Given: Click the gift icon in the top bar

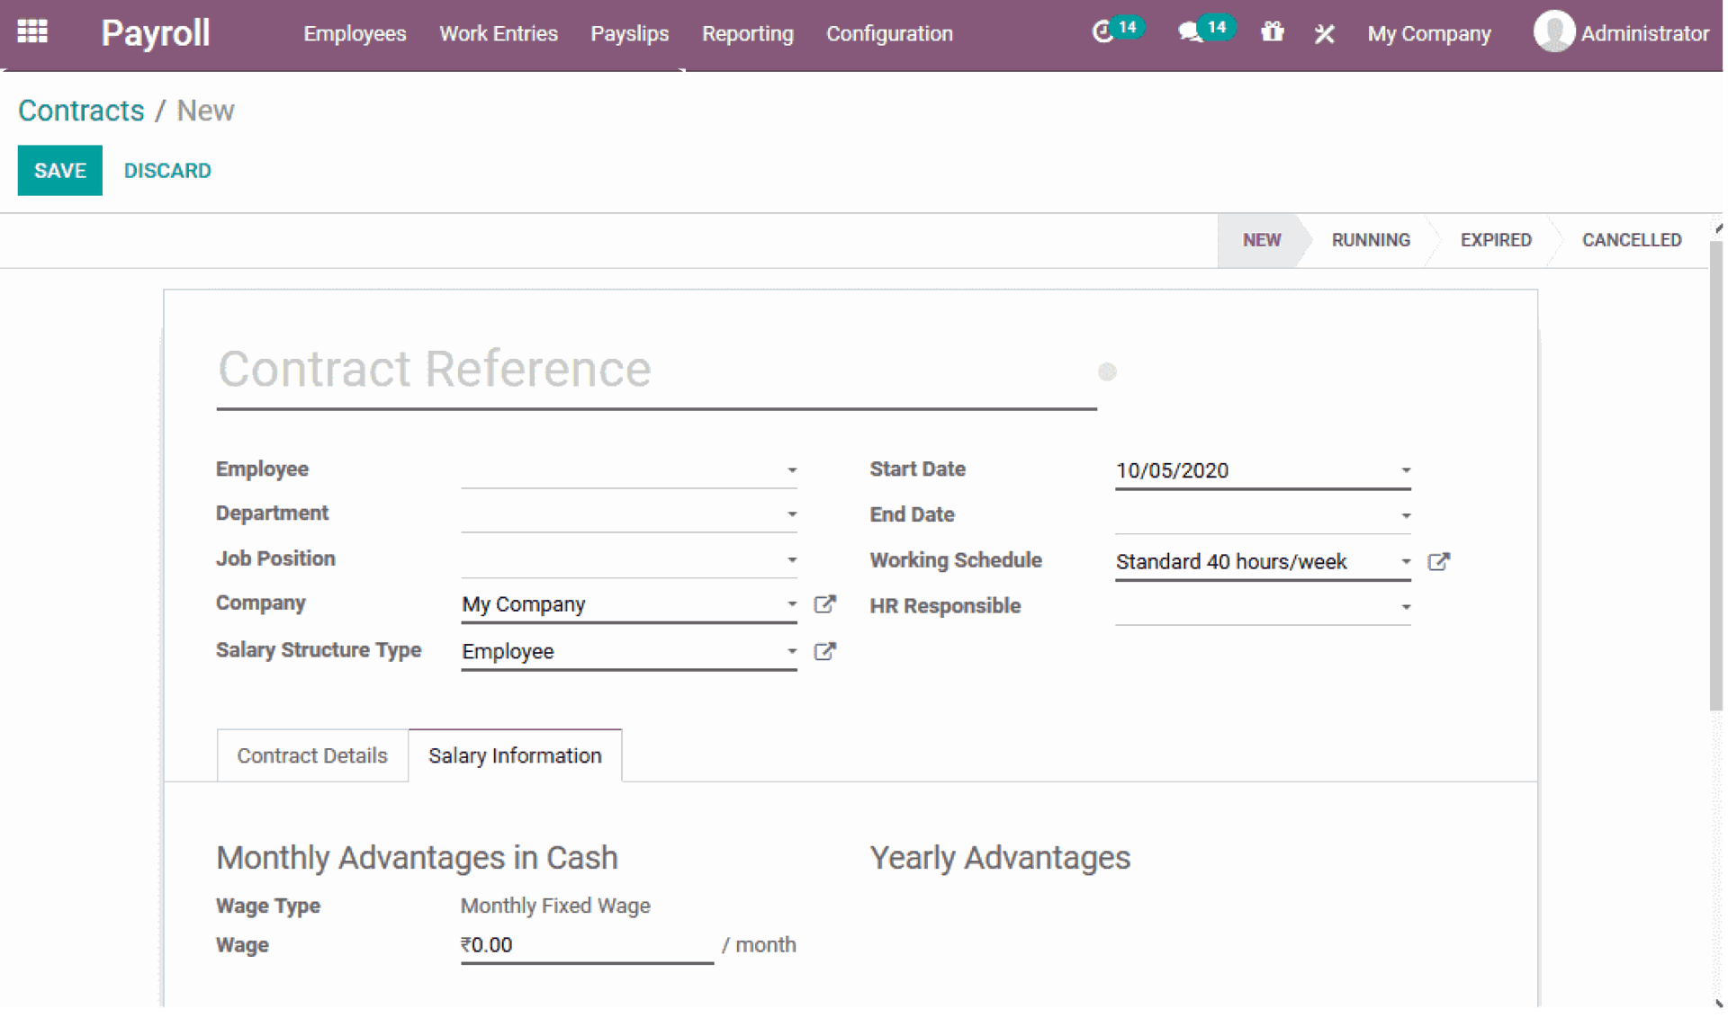Looking at the screenshot, I should tap(1272, 33).
